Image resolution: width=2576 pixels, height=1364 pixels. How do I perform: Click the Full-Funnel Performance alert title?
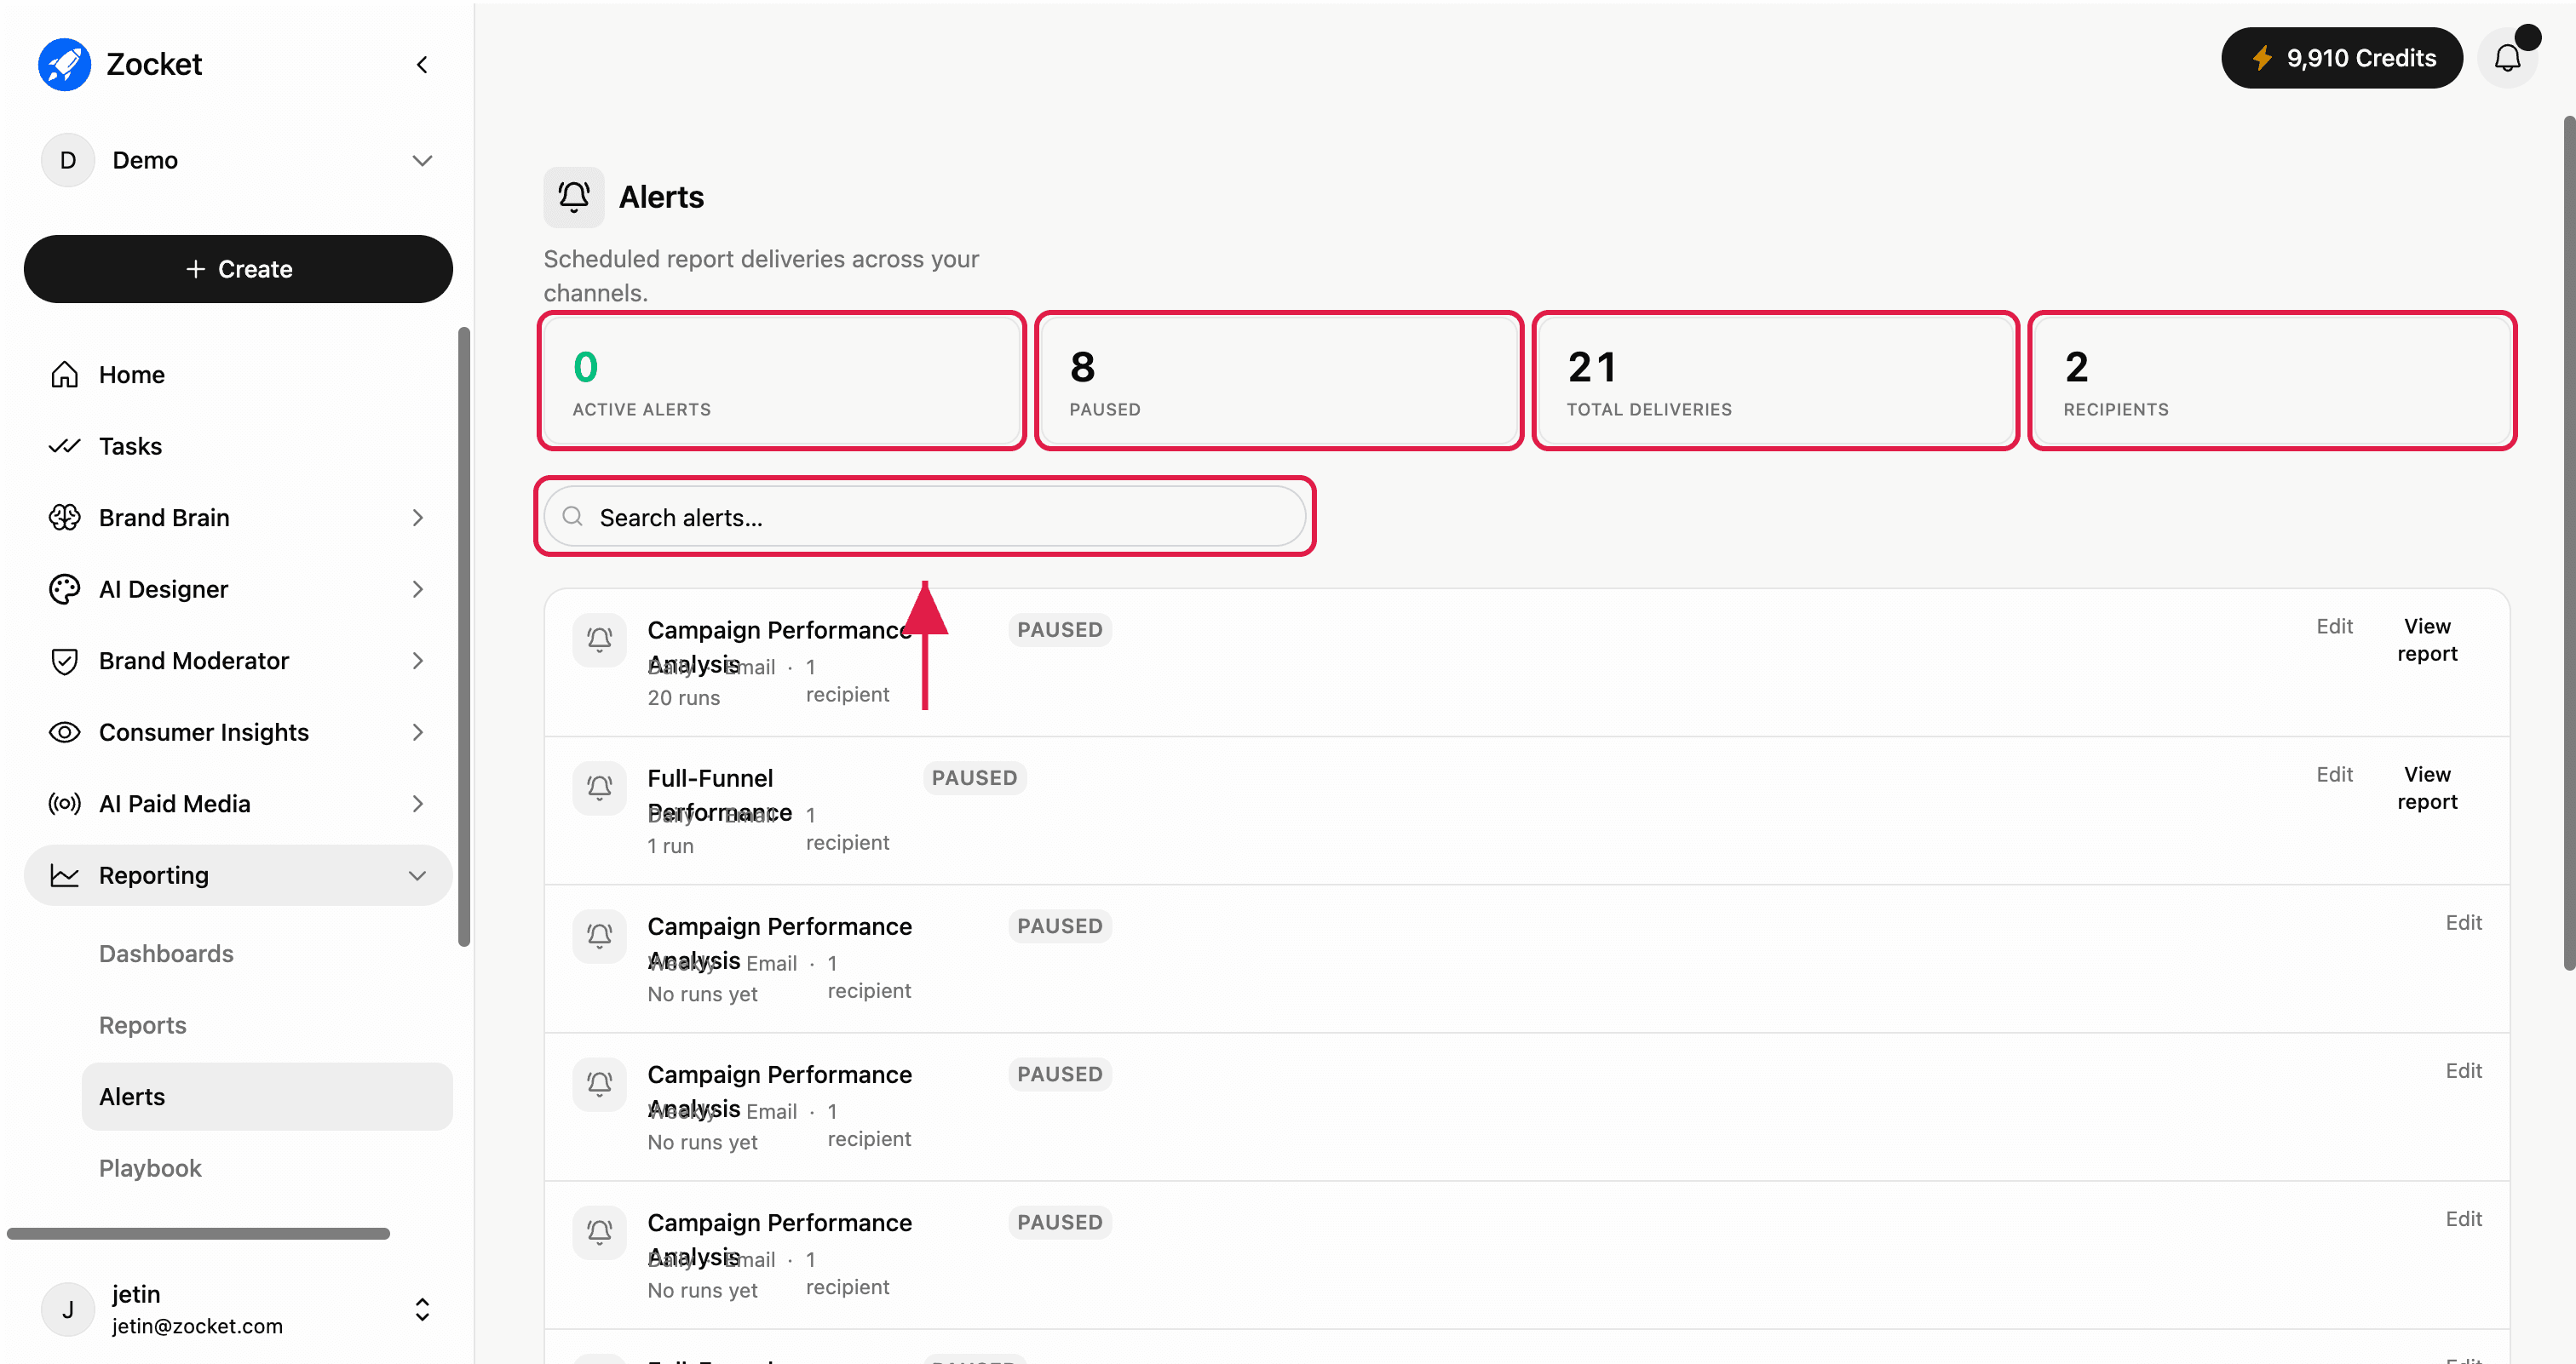pyautogui.click(x=720, y=795)
